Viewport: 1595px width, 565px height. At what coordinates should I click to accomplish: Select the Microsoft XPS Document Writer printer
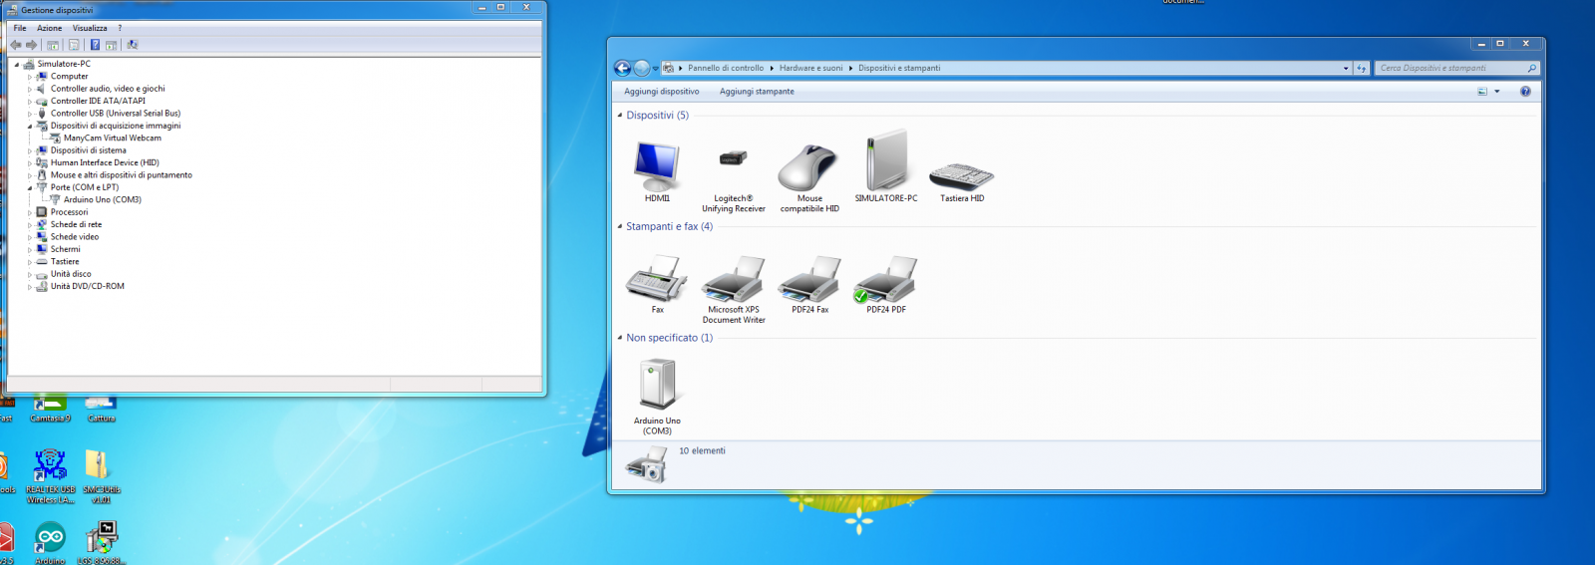point(733,278)
